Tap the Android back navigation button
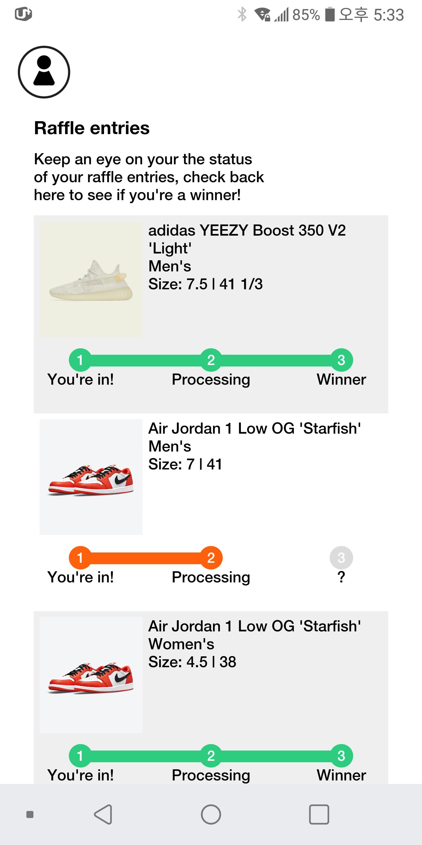 click(x=103, y=814)
